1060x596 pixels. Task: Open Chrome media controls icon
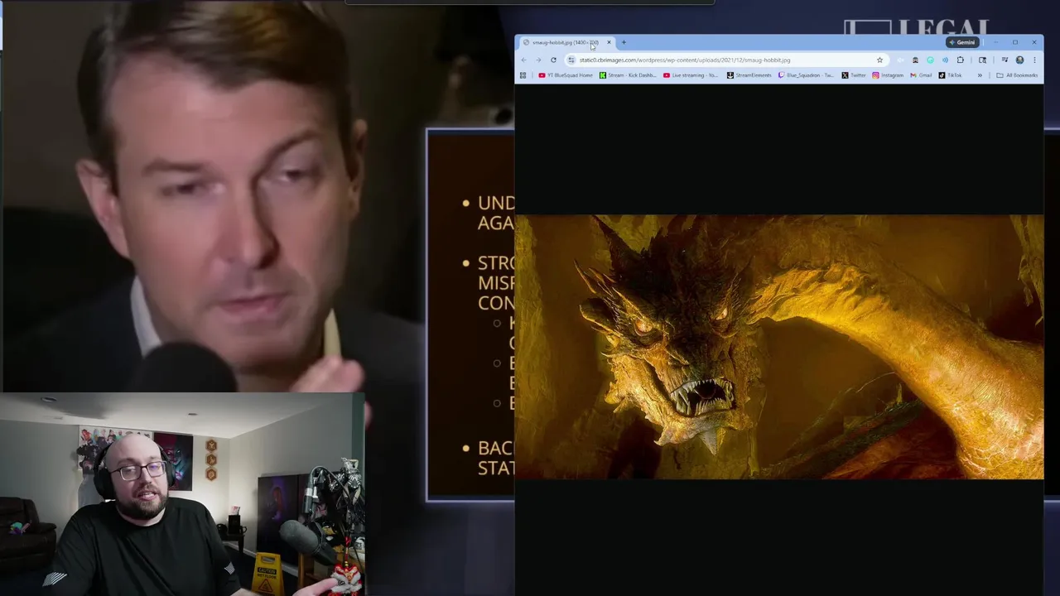click(x=1005, y=60)
